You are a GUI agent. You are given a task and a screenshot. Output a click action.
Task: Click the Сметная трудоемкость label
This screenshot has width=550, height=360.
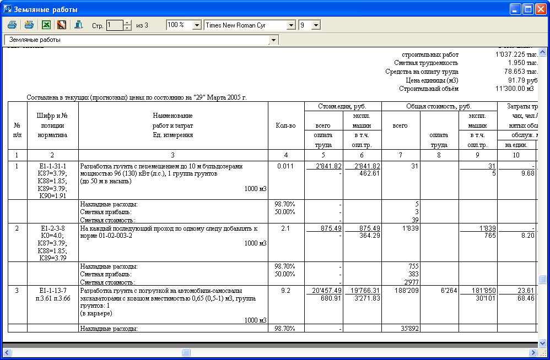[x=426, y=63]
